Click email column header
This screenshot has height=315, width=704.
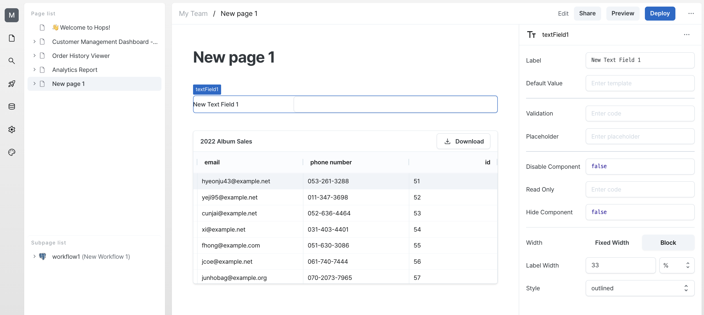coord(250,162)
